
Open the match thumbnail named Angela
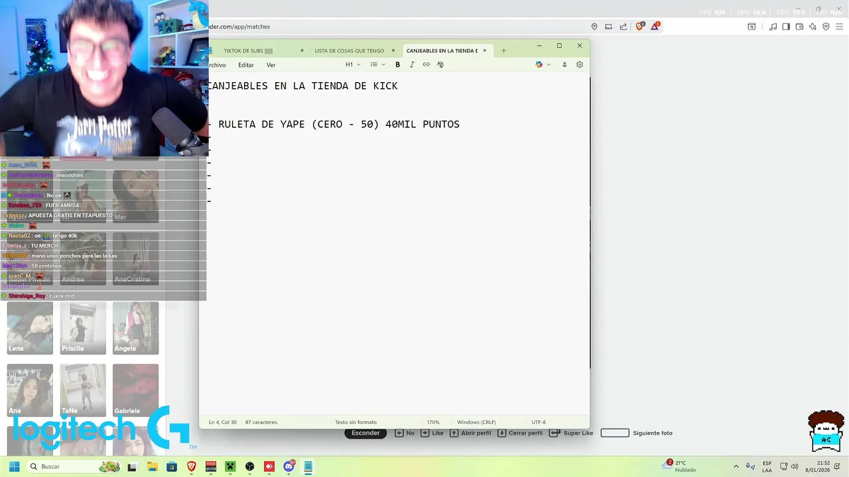[x=135, y=329]
